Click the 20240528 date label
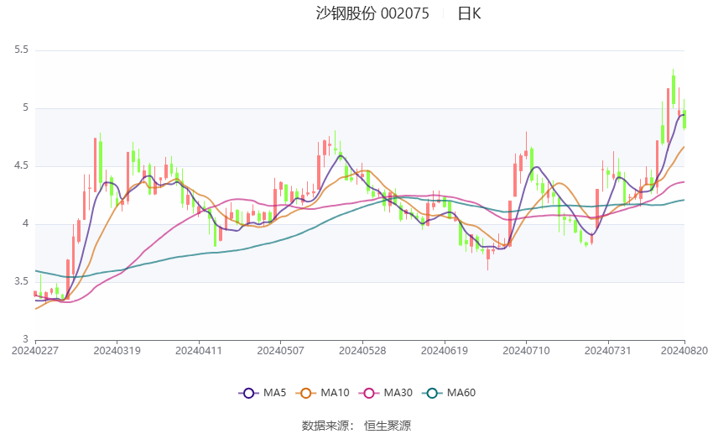 coord(362,350)
